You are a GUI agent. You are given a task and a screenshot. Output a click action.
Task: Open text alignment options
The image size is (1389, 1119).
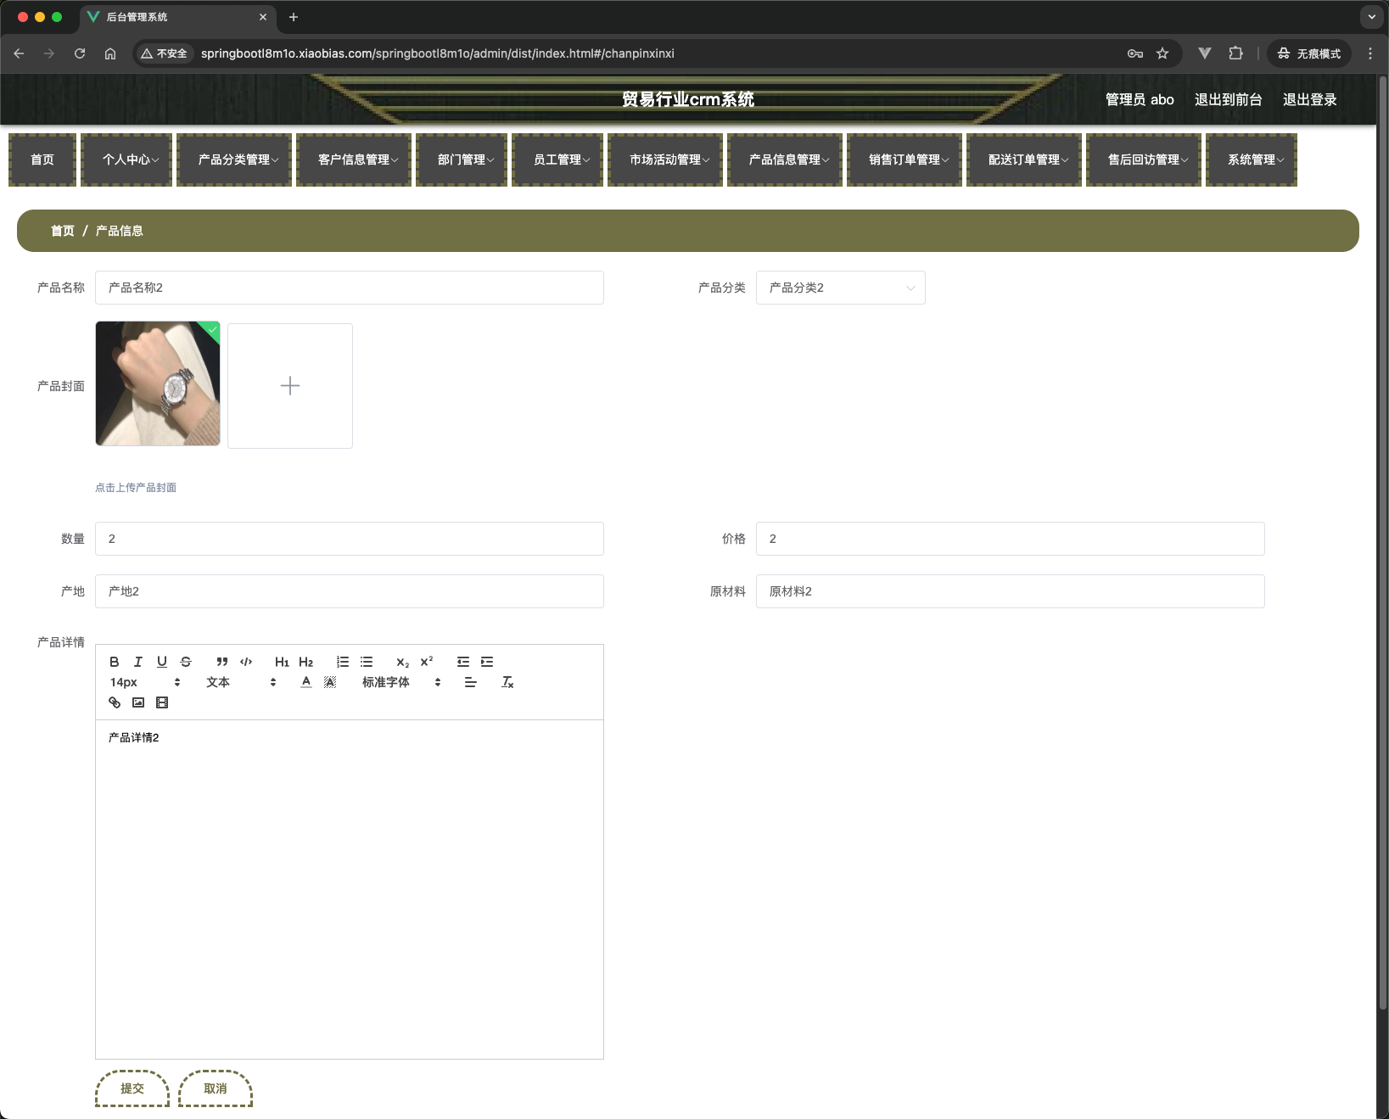pos(471,682)
